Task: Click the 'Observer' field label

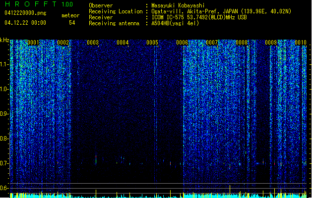Action: click(x=101, y=5)
